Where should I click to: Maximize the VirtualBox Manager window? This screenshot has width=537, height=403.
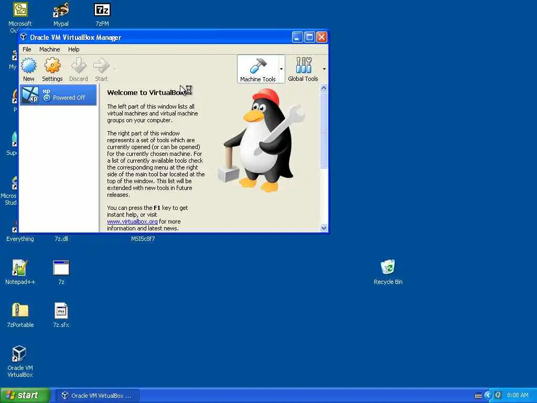(309, 37)
